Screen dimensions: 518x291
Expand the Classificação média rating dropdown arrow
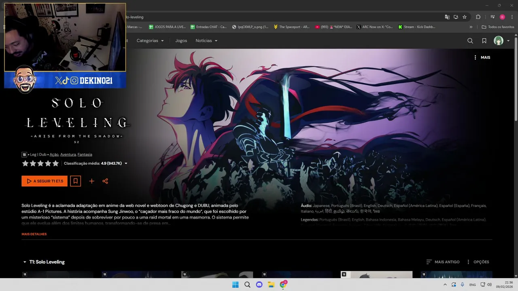[126, 164]
